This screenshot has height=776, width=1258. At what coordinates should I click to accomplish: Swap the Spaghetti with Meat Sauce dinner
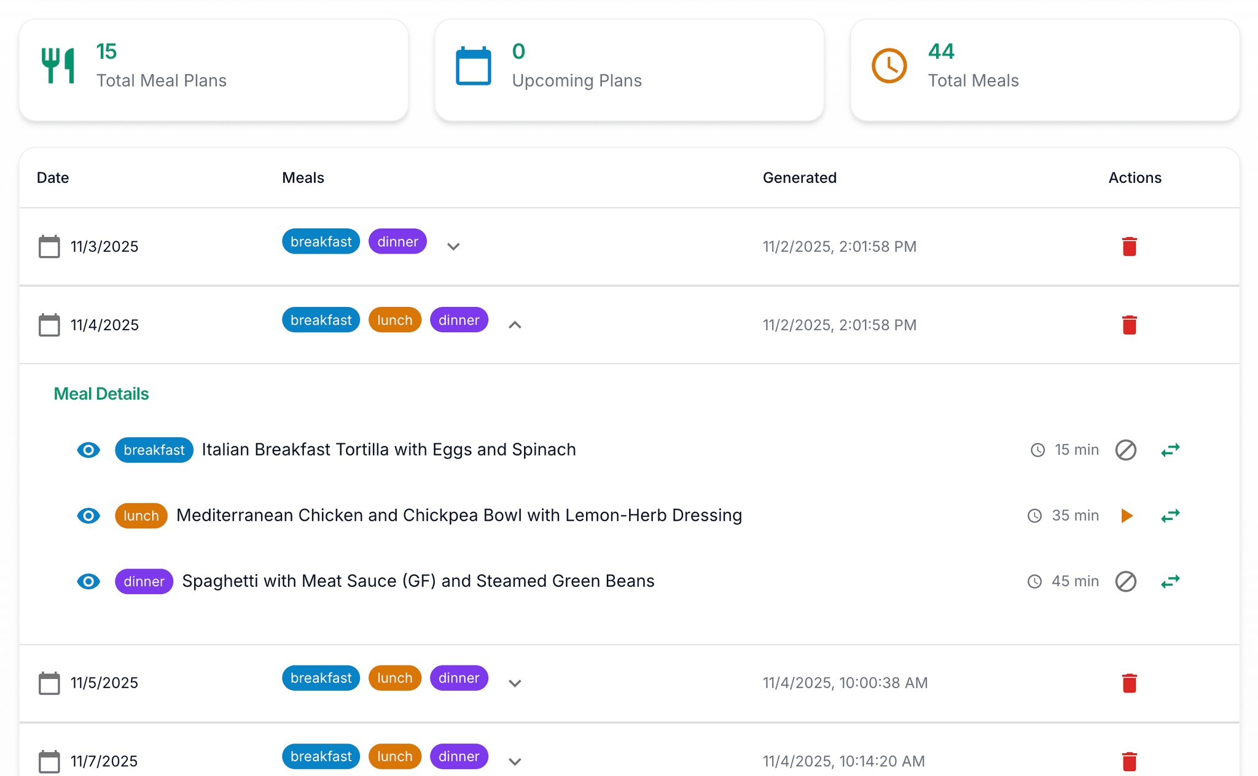pos(1170,581)
